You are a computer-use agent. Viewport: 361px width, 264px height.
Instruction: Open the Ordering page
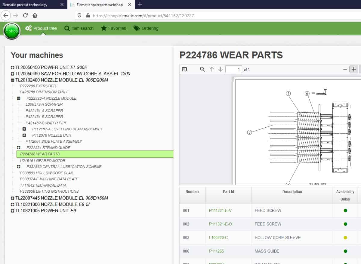[146, 28]
